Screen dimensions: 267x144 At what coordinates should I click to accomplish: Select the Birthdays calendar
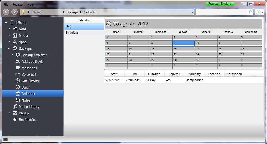click(72, 33)
